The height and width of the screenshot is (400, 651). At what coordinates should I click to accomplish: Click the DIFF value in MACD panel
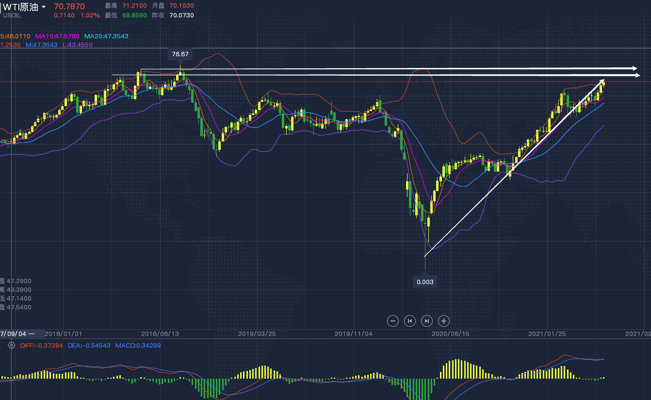tap(42, 346)
